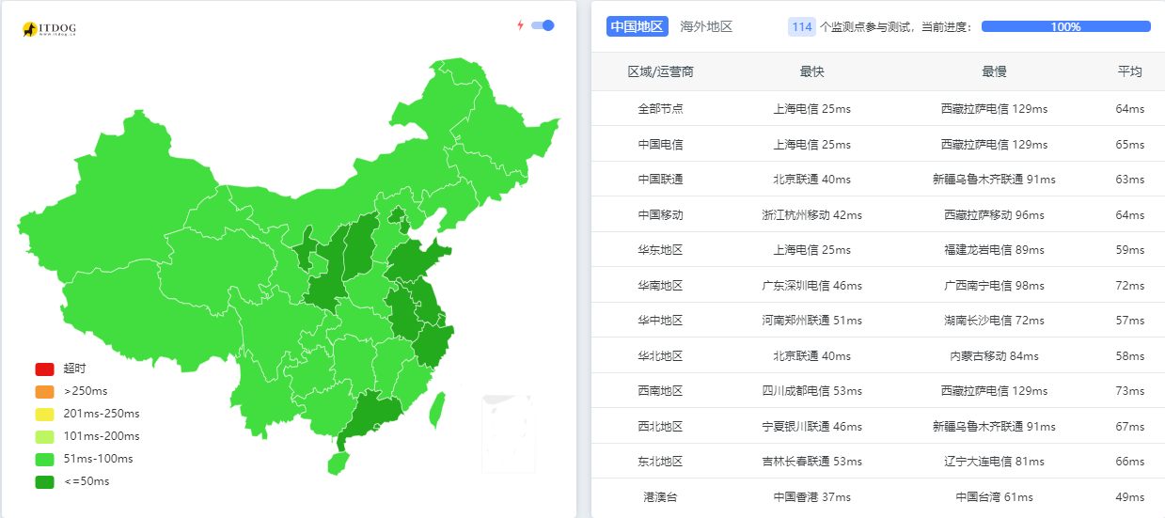1165x518 pixels.
Task: Click the South China Sea inset map
Action: [508, 433]
